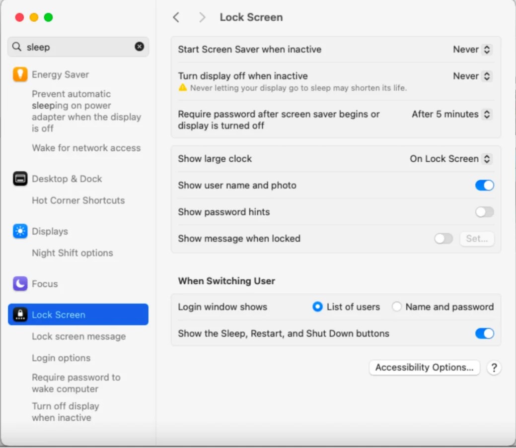The width and height of the screenshot is (516, 448).
Task: Open Desktop & Dock settings via its icon
Action: 19,179
